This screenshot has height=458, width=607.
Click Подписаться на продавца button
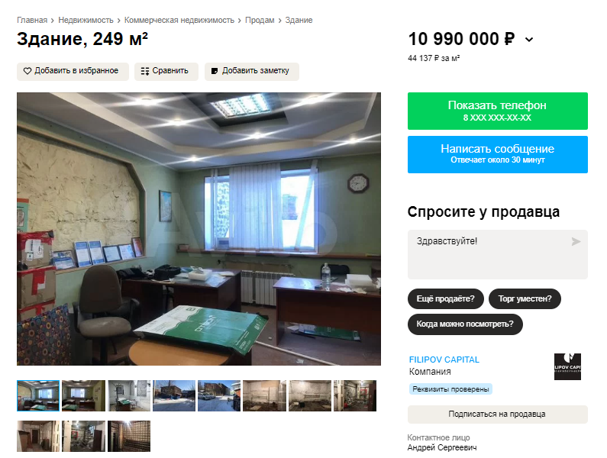point(498,414)
